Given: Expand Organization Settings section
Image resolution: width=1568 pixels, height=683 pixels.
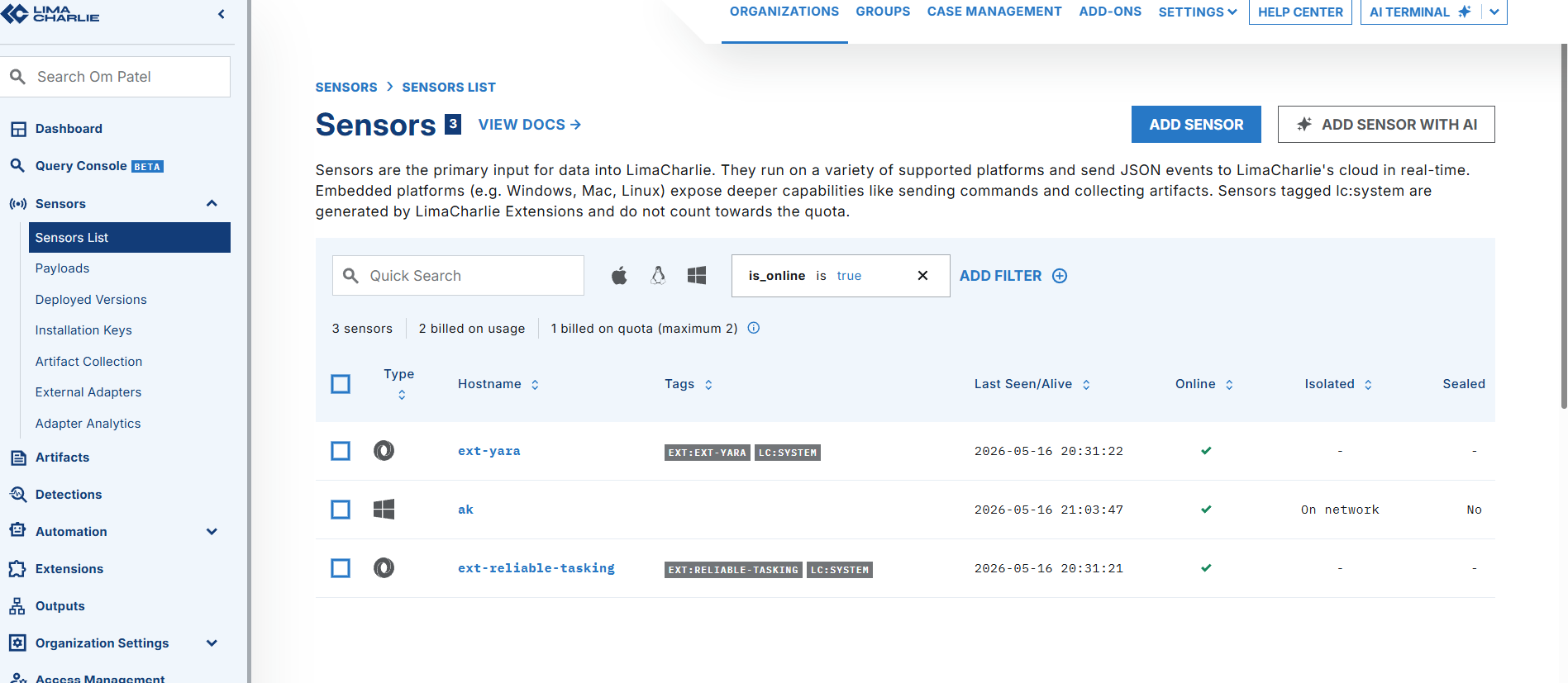Looking at the screenshot, I should tap(212, 643).
